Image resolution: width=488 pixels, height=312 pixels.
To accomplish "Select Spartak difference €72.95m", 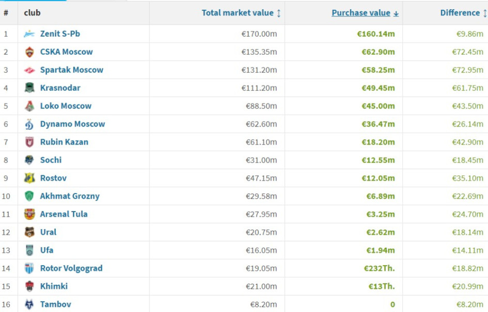I will point(467,70).
